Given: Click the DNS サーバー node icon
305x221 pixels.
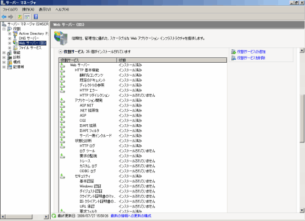Looking at the screenshot, I should pyautogui.click(x=15, y=38).
